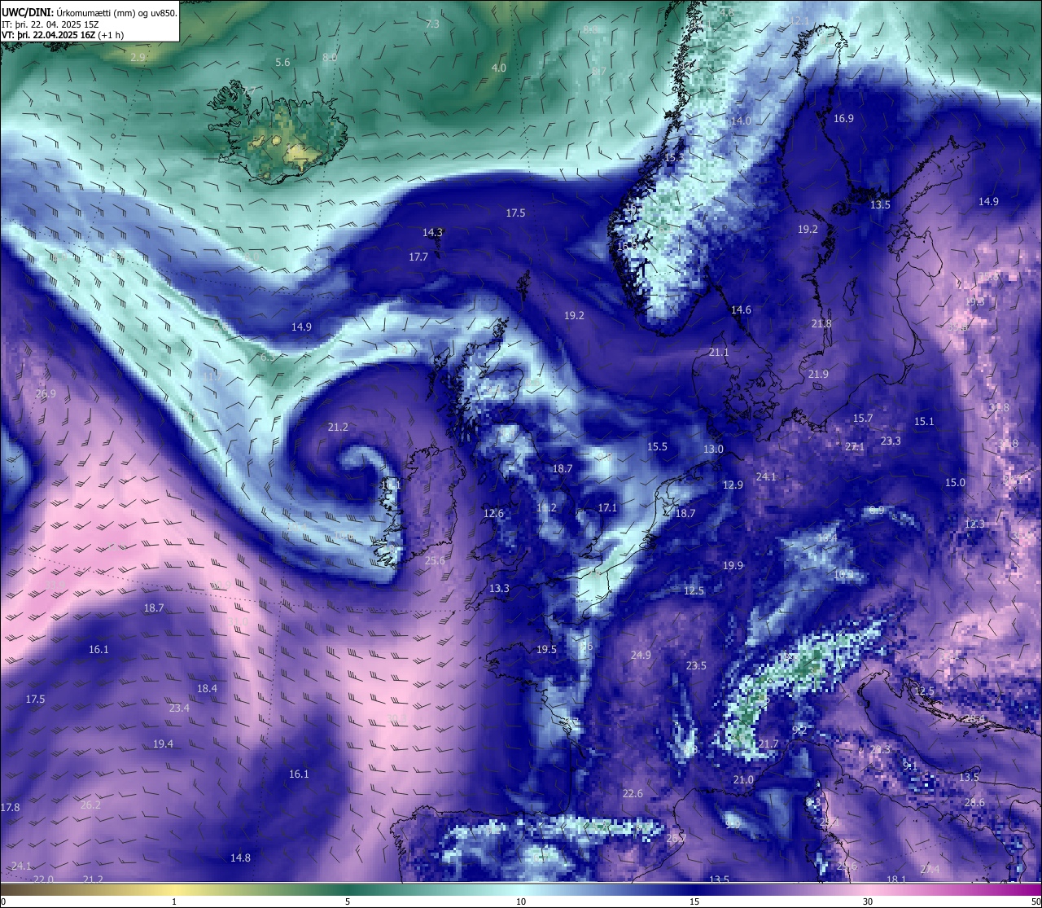The height and width of the screenshot is (908, 1042).
Task: Click the map value '12.9' over the Netherlands
Action: pyautogui.click(x=733, y=485)
